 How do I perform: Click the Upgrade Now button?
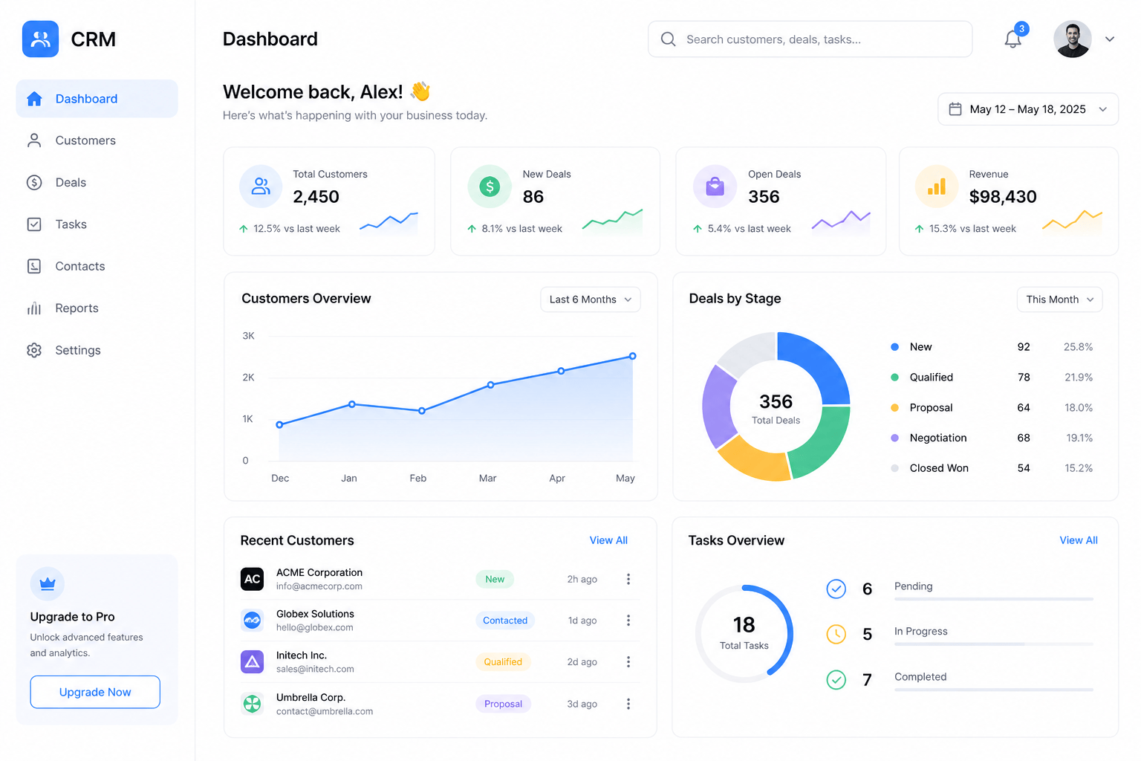pos(95,692)
